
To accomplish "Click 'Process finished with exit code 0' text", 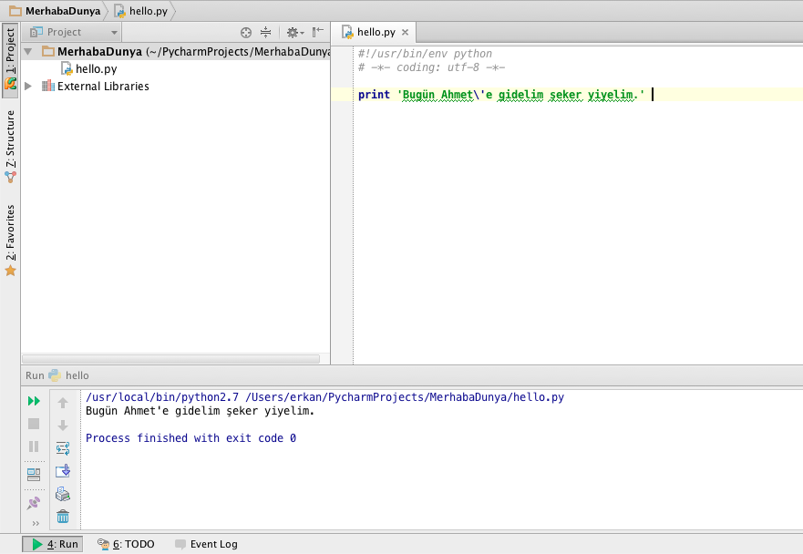I will click(190, 438).
